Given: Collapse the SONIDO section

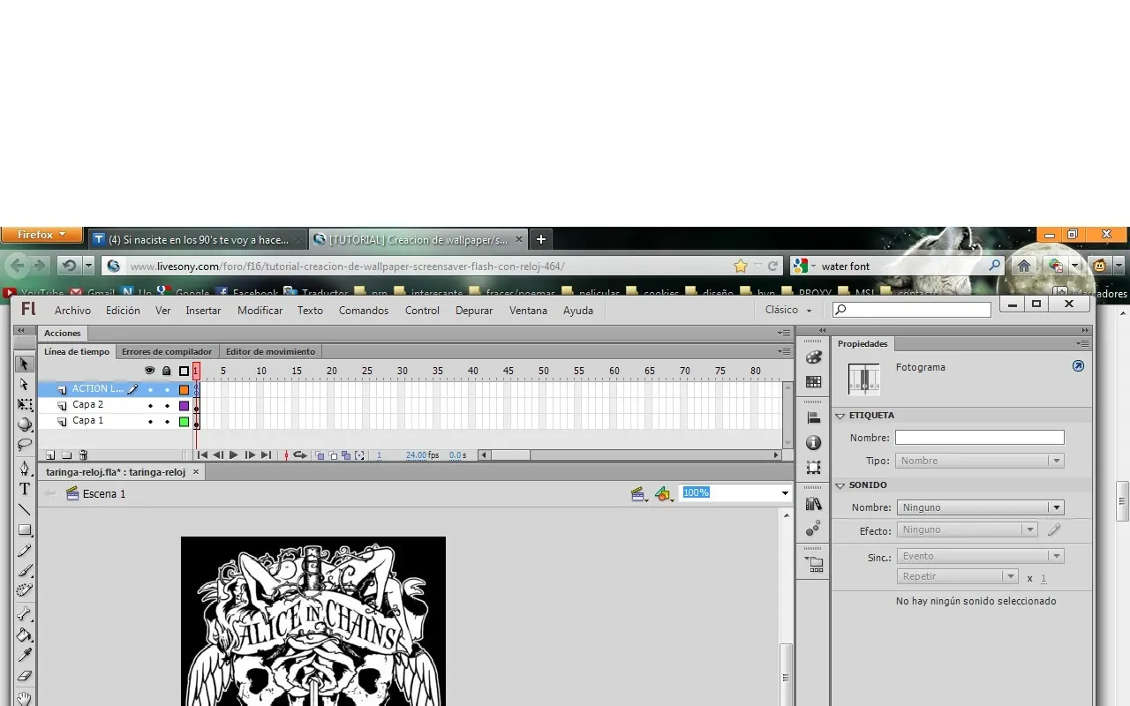Looking at the screenshot, I should pyautogui.click(x=840, y=485).
